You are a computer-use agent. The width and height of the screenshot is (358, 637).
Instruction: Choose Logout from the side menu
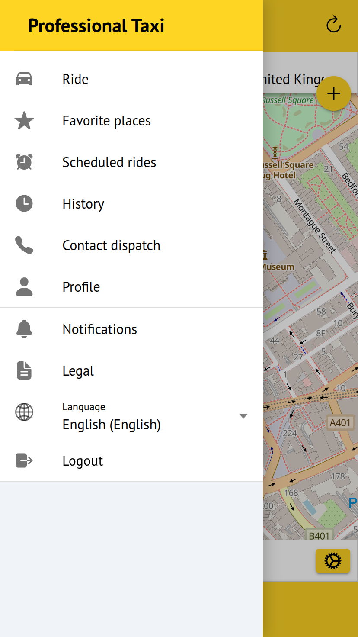pyautogui.click(x=83, y=461)
